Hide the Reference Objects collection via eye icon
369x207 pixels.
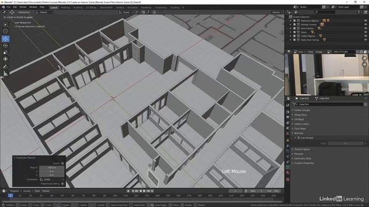coord(366,21)
